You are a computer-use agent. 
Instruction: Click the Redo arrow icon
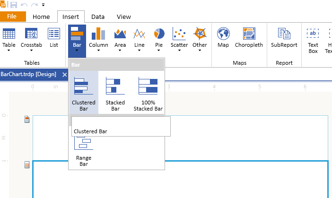(35, 5)
